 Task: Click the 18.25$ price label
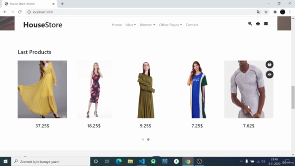[x=94, y=126]
